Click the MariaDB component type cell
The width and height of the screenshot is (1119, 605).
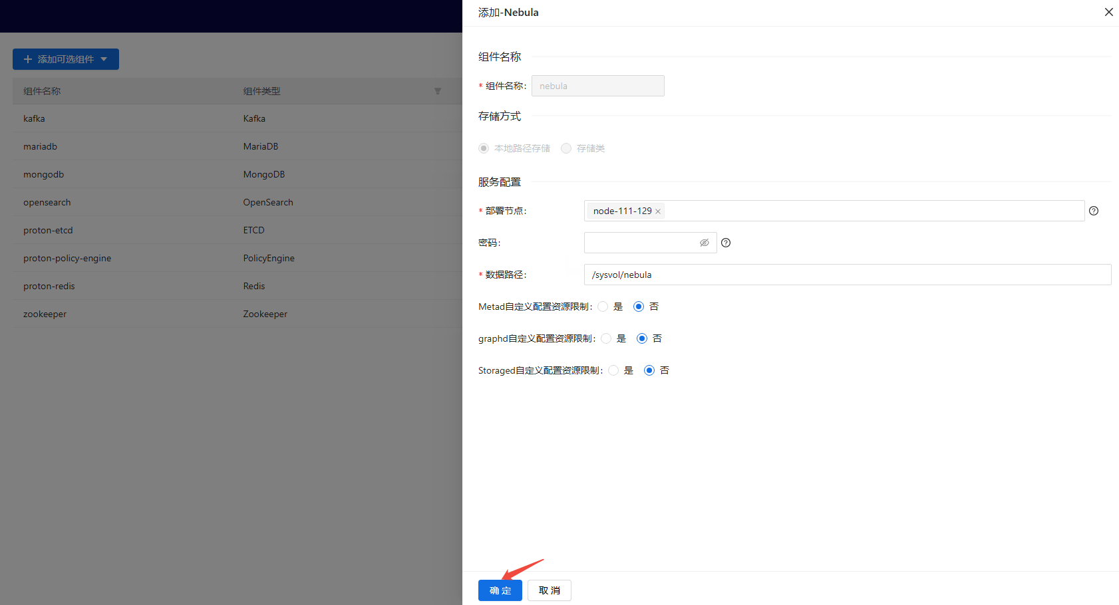point(261,146)
